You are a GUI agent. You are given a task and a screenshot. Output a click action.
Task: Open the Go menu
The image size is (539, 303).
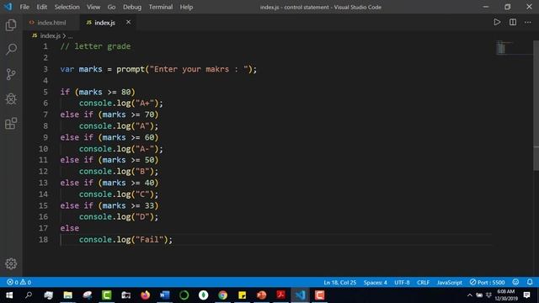pyautogui.click(x=111, y=7)
